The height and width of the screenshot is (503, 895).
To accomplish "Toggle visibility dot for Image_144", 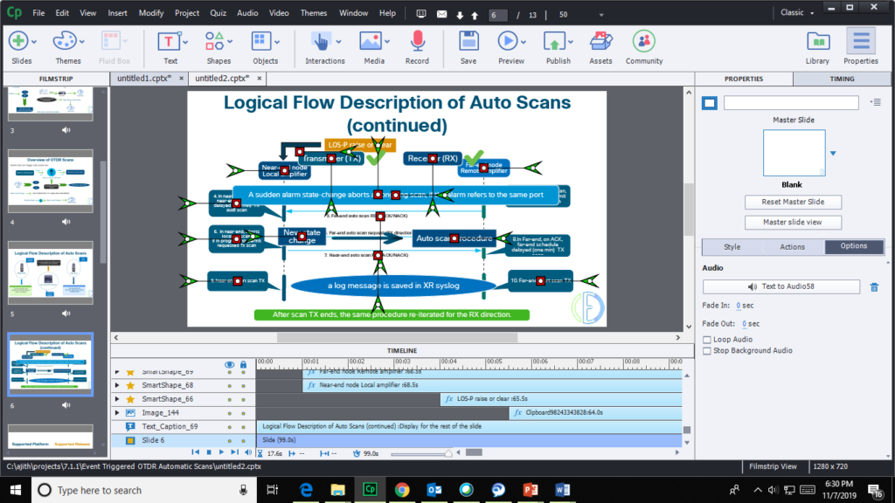I will pos(230,413).
